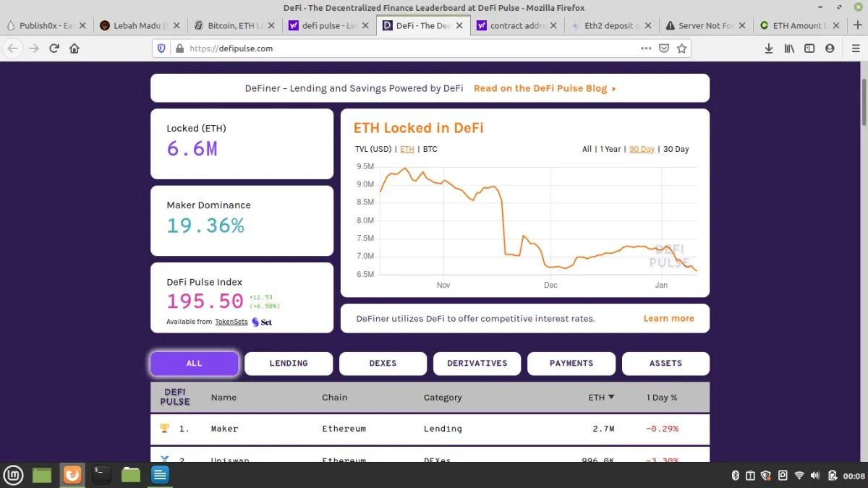Image resolution: width=868 pixels, height=488 pixels.
Task: Open a new browser tab
Action: coord(857,25)
